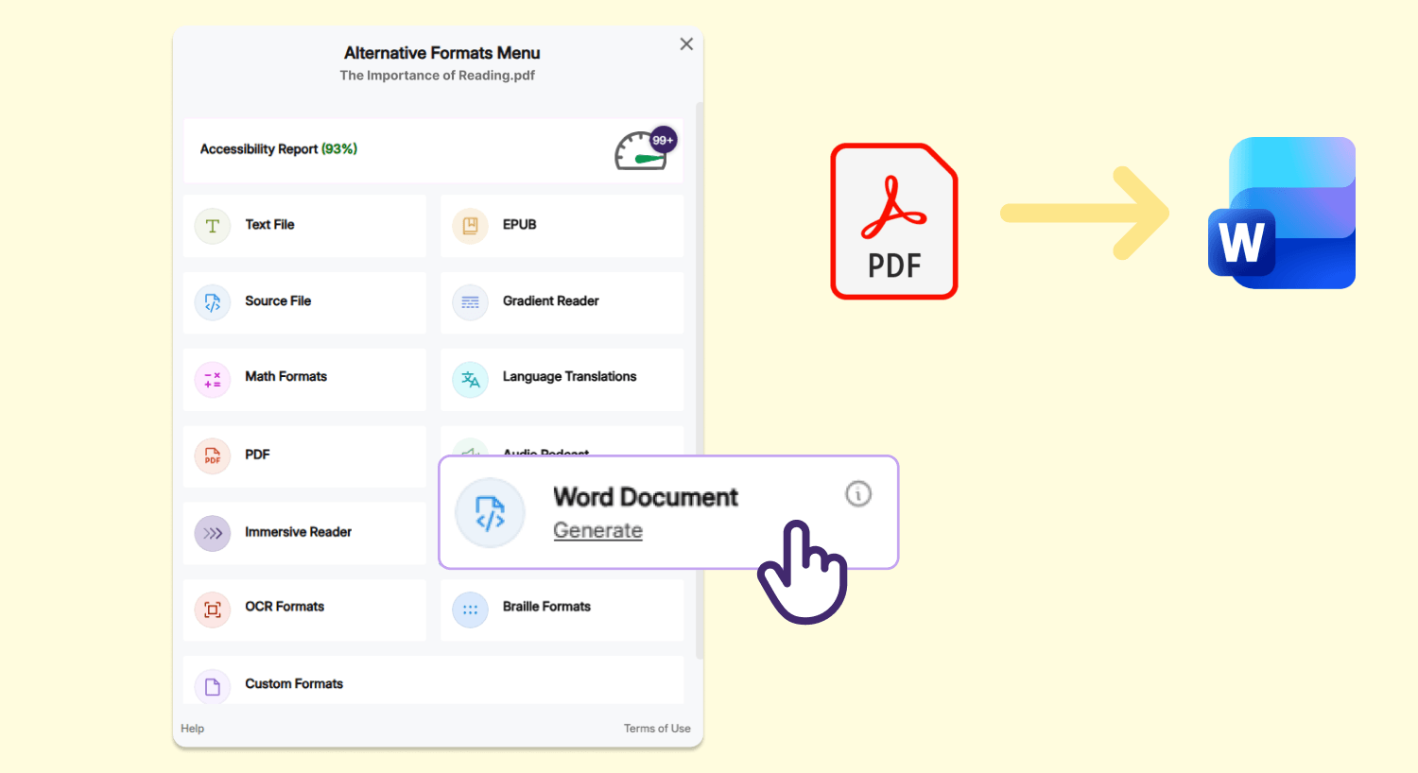Click the Gradient Reader lines icon

tap(471, 302)
